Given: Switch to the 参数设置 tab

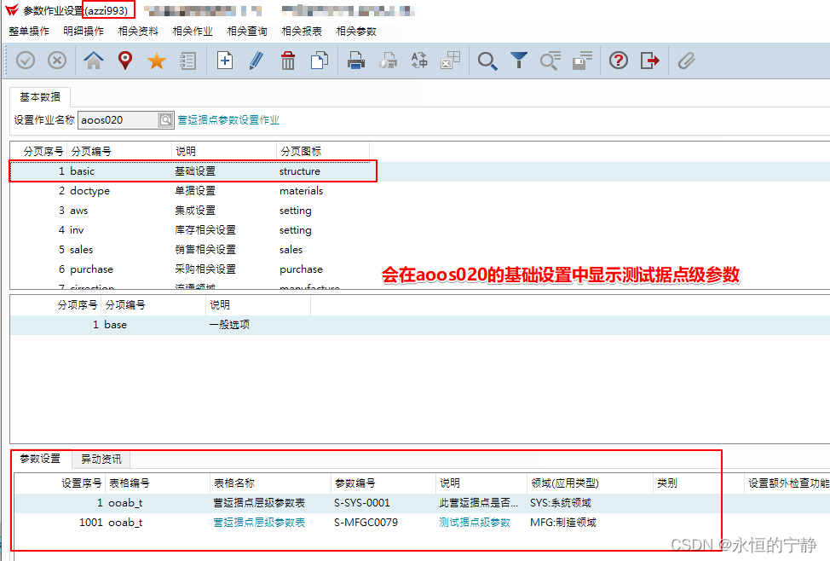Looking at the screenshot, I should (40, 459).
